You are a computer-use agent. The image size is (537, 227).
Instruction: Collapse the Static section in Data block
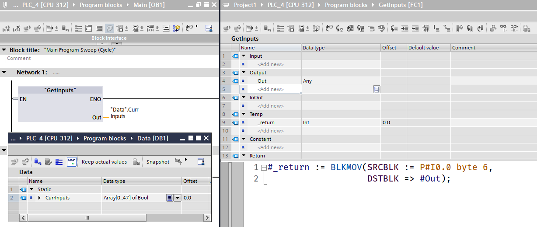point(31,189)
